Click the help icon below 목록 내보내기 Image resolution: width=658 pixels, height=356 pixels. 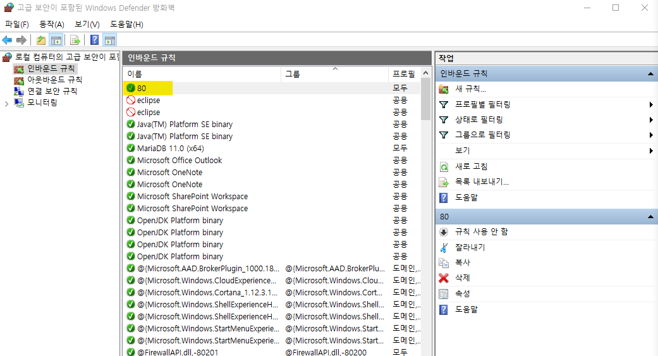pyautogui.click(x=444, y=197)
